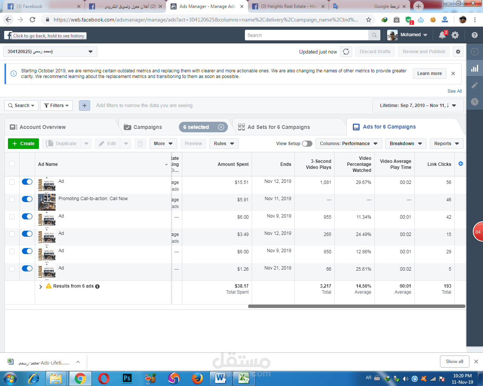Dismiss the metrics notice banner
This screenshot has width=483, height=386.
click(x=453, y=74)
